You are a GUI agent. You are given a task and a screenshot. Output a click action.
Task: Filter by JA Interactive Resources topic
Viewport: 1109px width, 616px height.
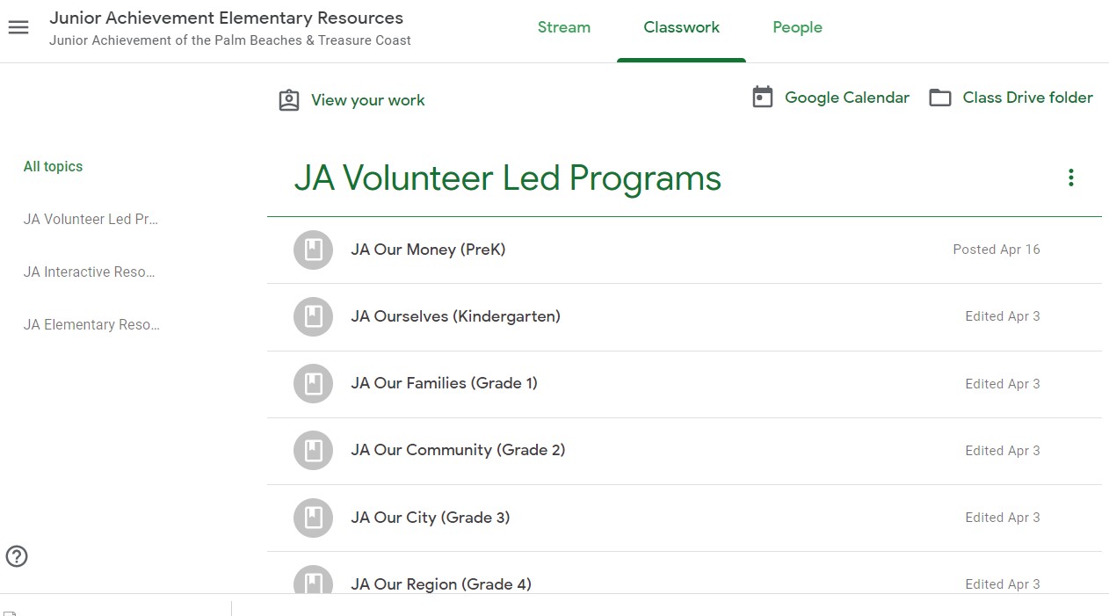click(91, 272)
